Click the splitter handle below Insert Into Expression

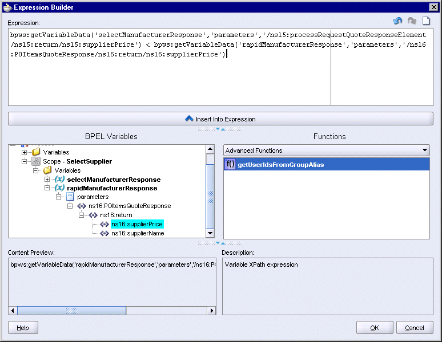[220, 129]
